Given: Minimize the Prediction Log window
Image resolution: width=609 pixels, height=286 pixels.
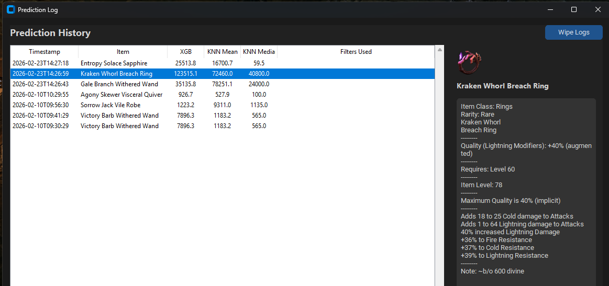Looking at the screenshot, I should (550, 9).
